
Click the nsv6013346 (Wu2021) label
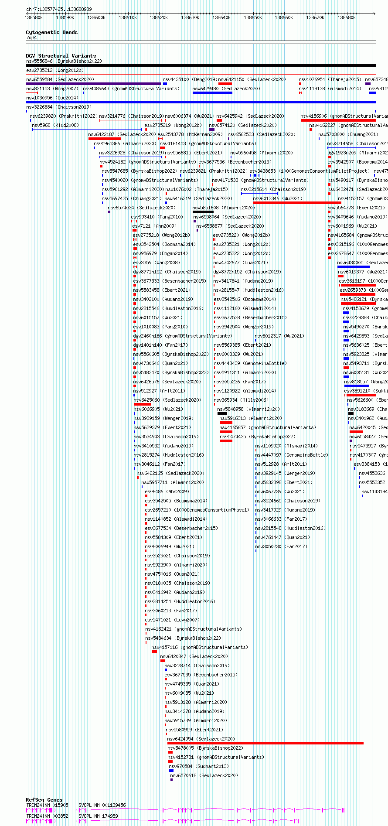[x=278, y=199]
